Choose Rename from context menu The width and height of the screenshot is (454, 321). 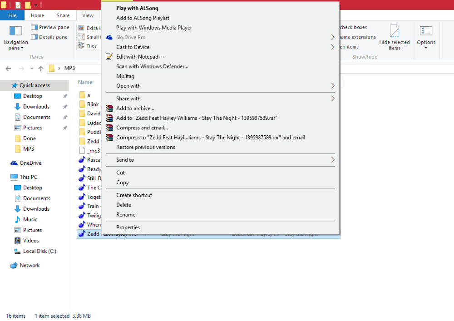click(x=126, y=214)
